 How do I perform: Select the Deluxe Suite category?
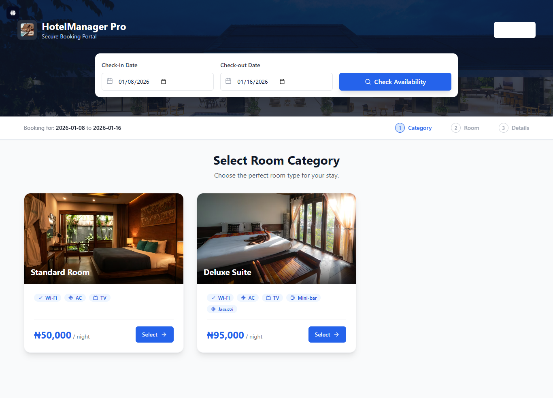pos(327,334)
